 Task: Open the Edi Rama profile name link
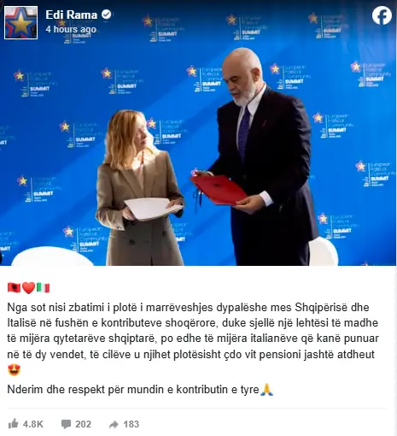(x=72, y=15)
